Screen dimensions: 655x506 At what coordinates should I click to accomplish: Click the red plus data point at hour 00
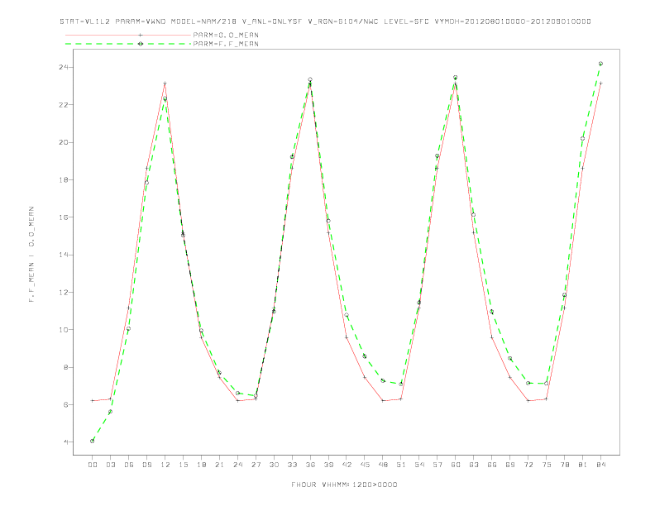[92, 401]
